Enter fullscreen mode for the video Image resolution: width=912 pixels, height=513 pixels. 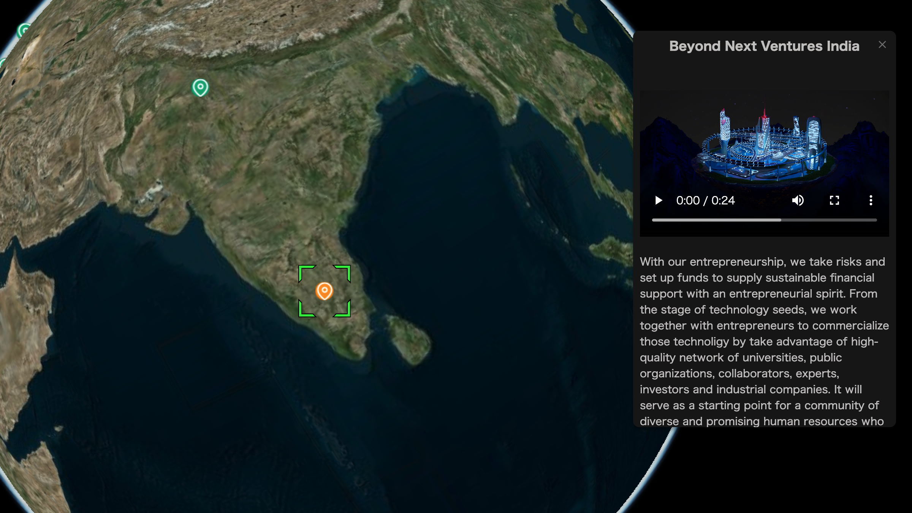click(x=834, y=200)
